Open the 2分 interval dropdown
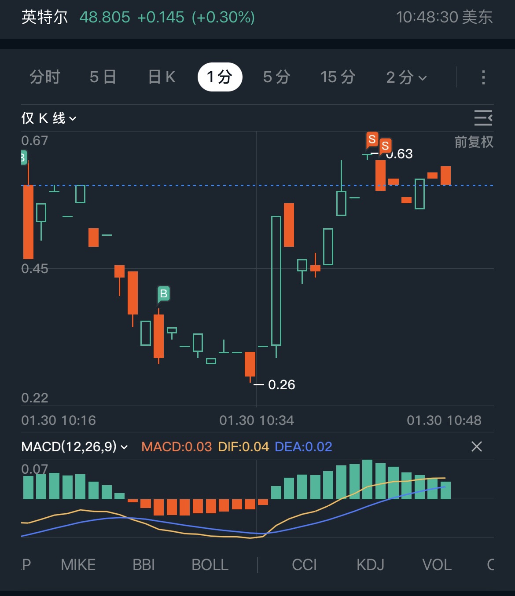 pyautogui.click(x=406, y=77)
